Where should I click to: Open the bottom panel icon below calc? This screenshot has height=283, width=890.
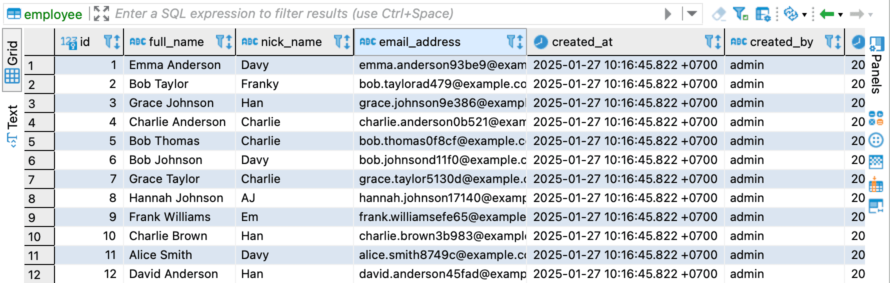876,205
